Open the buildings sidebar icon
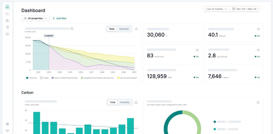Screen dimensions: 273x134 (7, 20)
